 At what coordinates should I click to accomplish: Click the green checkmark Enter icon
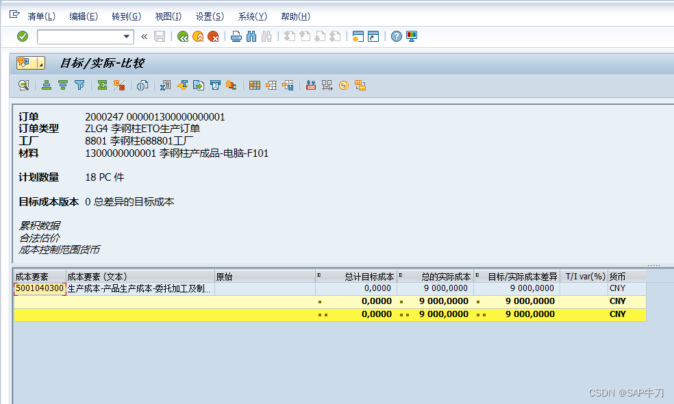point(23,36)
